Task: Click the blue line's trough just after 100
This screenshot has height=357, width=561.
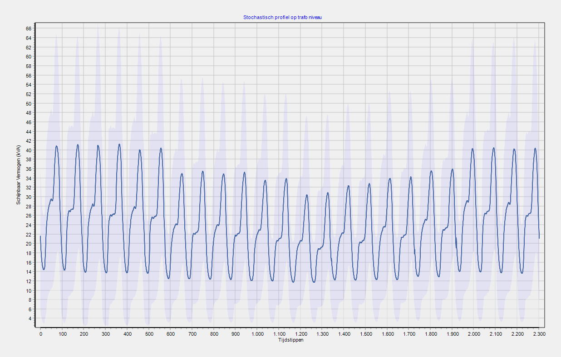Action: point(64,270)
